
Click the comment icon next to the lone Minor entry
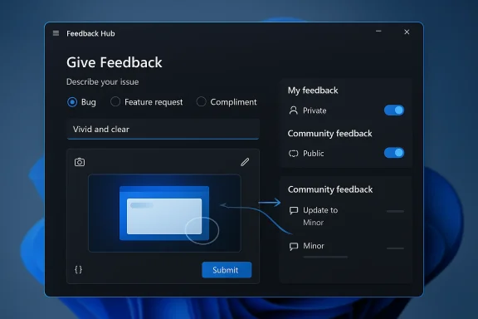coord(294,246)
